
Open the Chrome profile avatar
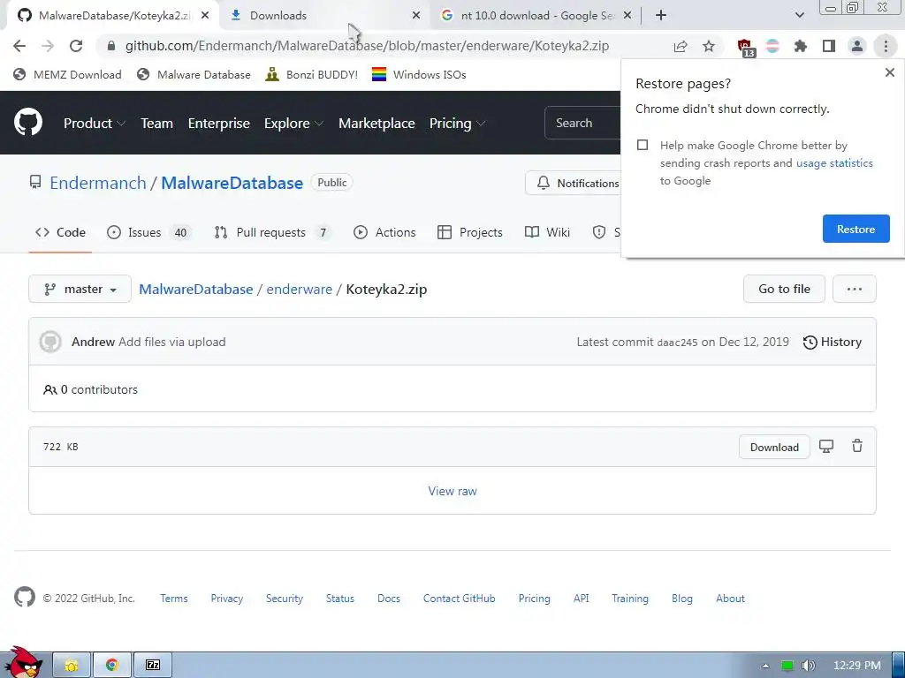[857, 46]
